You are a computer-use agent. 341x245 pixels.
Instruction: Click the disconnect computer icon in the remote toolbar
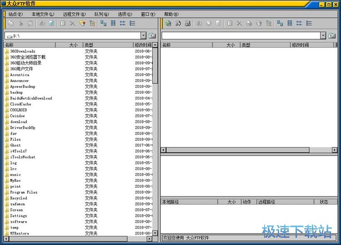pyautogui.click(x=188, y=23)
